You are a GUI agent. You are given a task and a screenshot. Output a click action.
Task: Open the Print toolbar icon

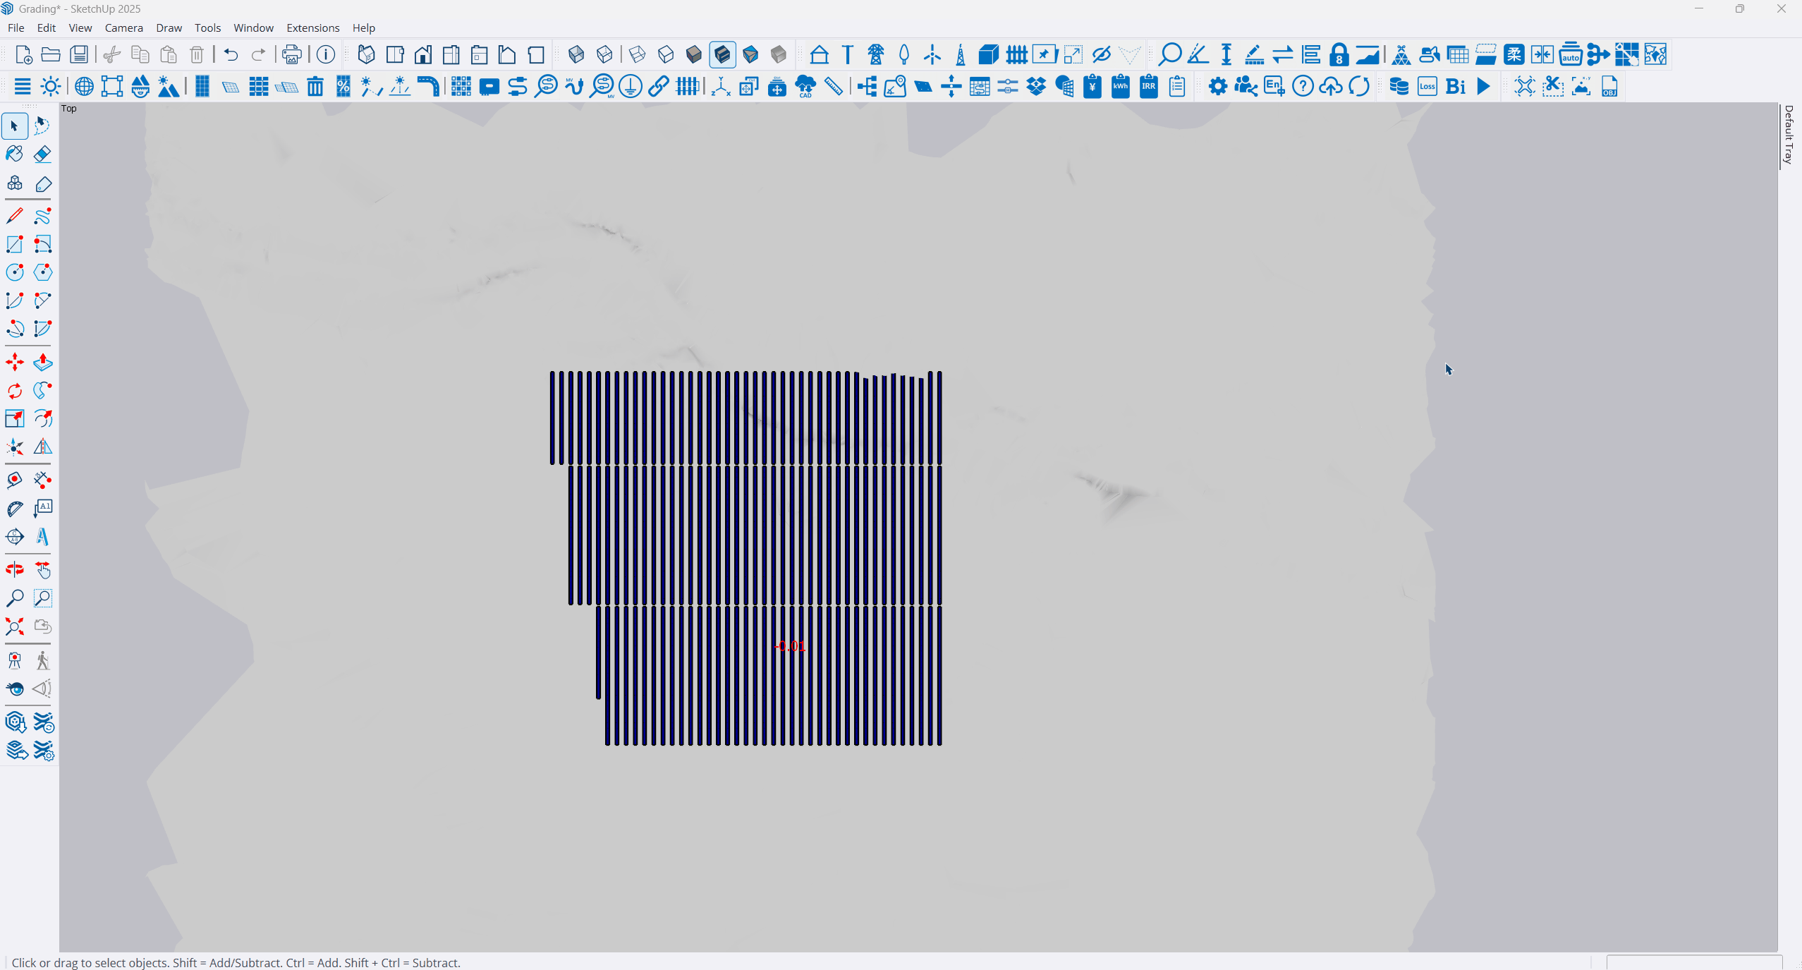pos(291,54)
